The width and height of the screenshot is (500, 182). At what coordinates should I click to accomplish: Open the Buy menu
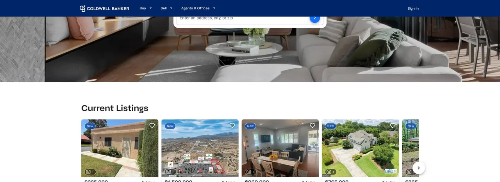[143, 8]
